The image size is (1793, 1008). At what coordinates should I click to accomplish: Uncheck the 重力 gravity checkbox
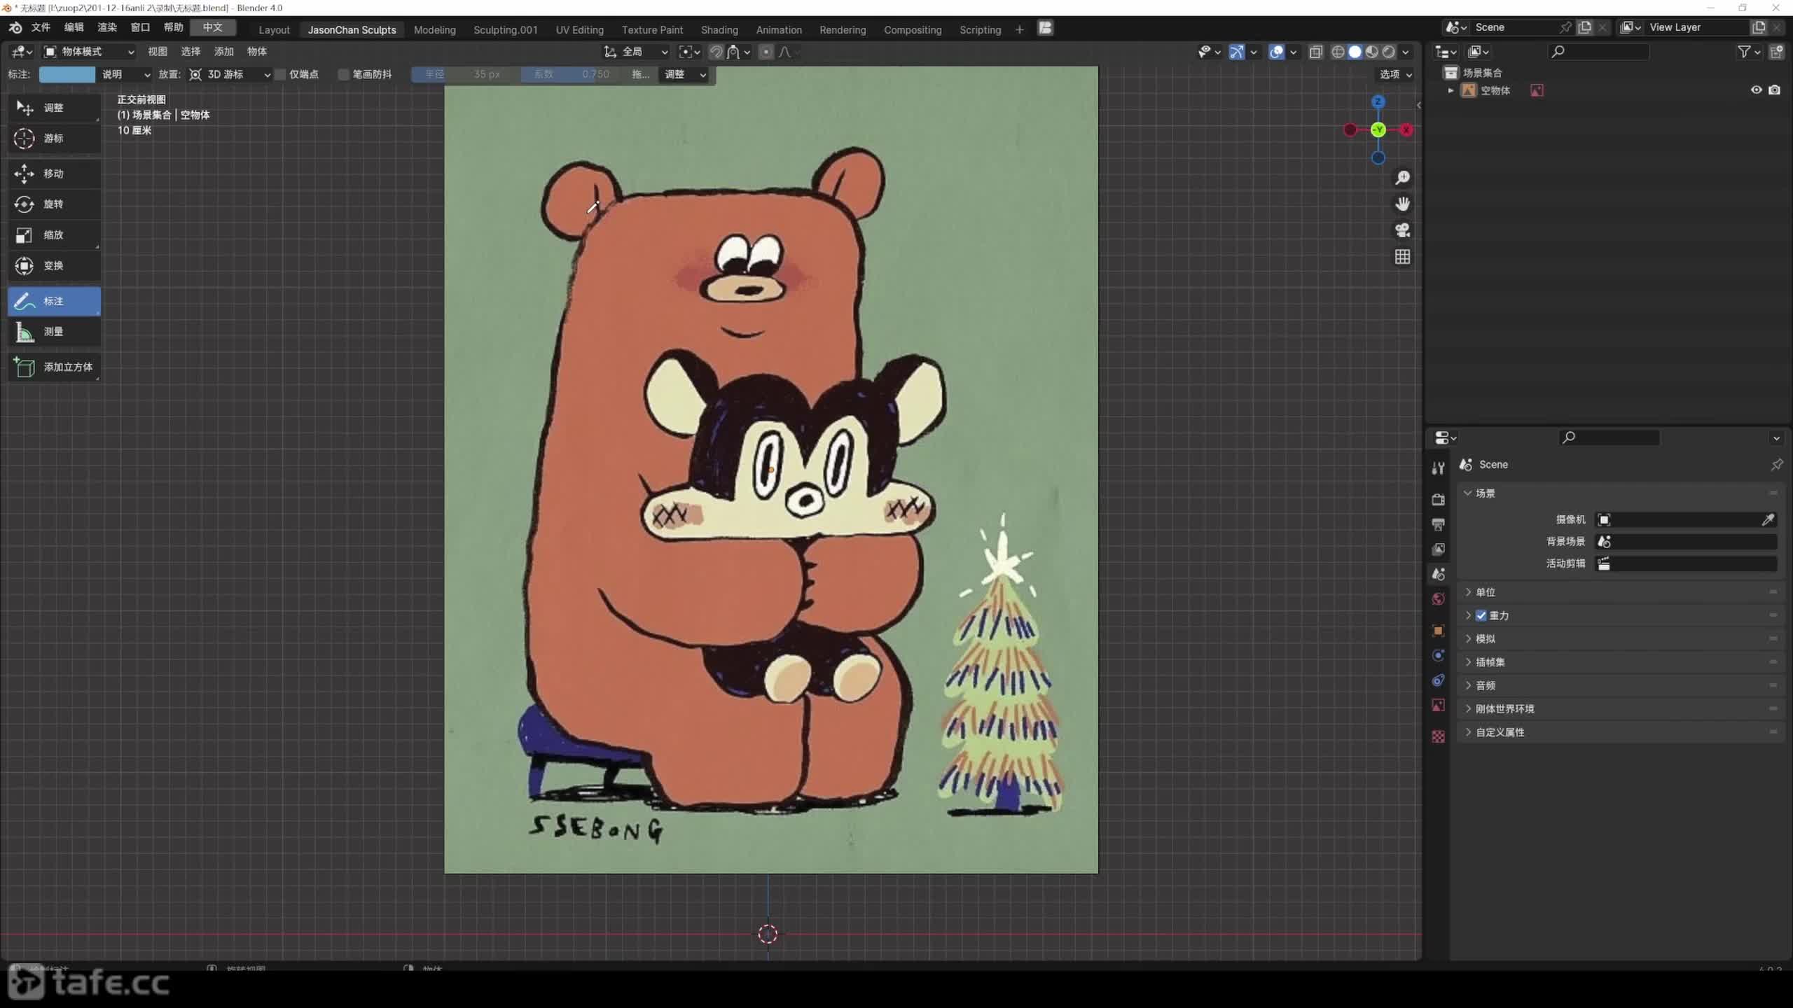coord(1481,616)
